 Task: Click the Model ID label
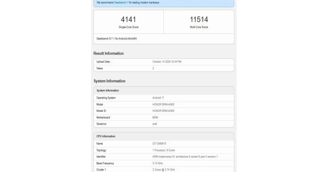coord(101,111)
